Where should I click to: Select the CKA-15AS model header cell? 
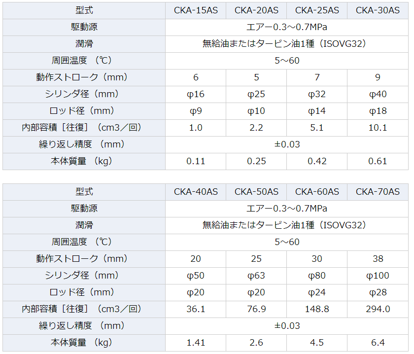[196, 10]
